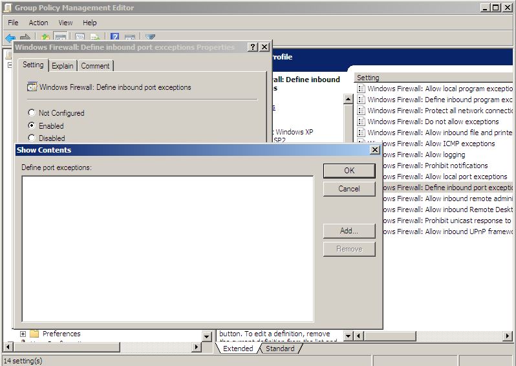Click the icon for Do not allow exceptions
This screenshot has height=366, width=516.
tap(361, 122)
